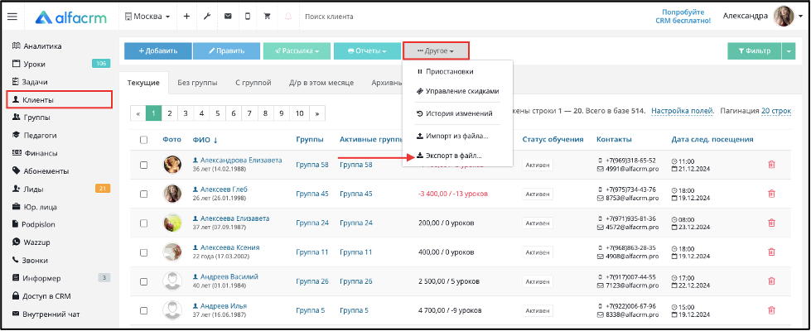Image resolution: width=811 pixels, height=331 pixels.
Task: Open the shopping cart icon
Action: 268,17
